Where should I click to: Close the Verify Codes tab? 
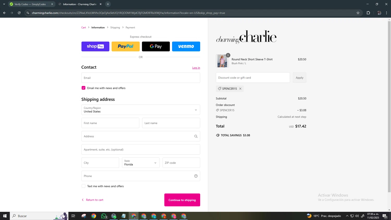(x=52, y=4)
